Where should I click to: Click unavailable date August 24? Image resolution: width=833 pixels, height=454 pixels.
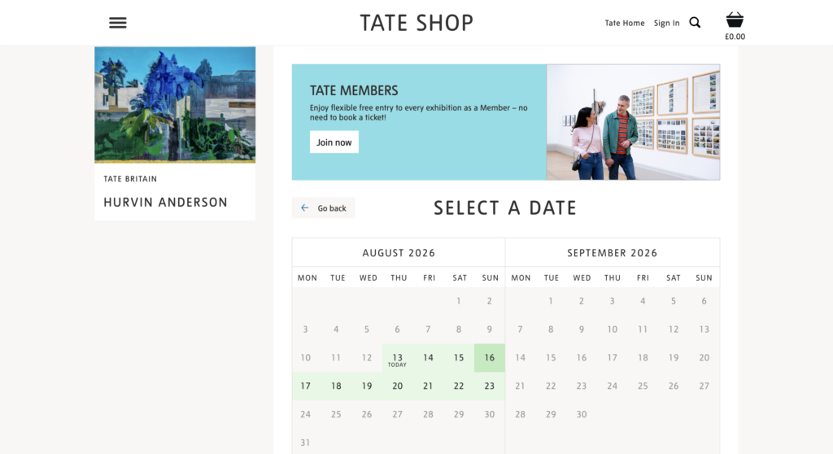[x=306, y=414]
